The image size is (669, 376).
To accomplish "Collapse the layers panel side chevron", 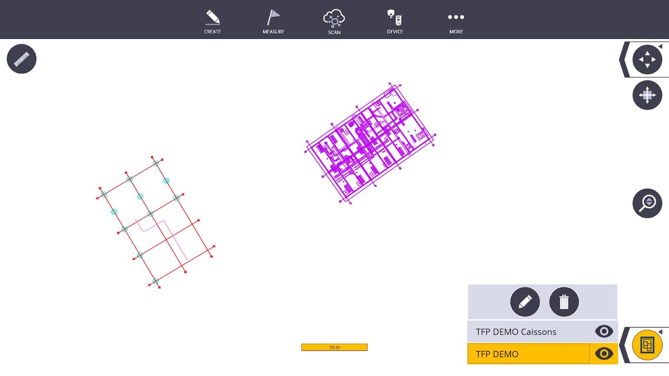I will (x=625, y=345).
